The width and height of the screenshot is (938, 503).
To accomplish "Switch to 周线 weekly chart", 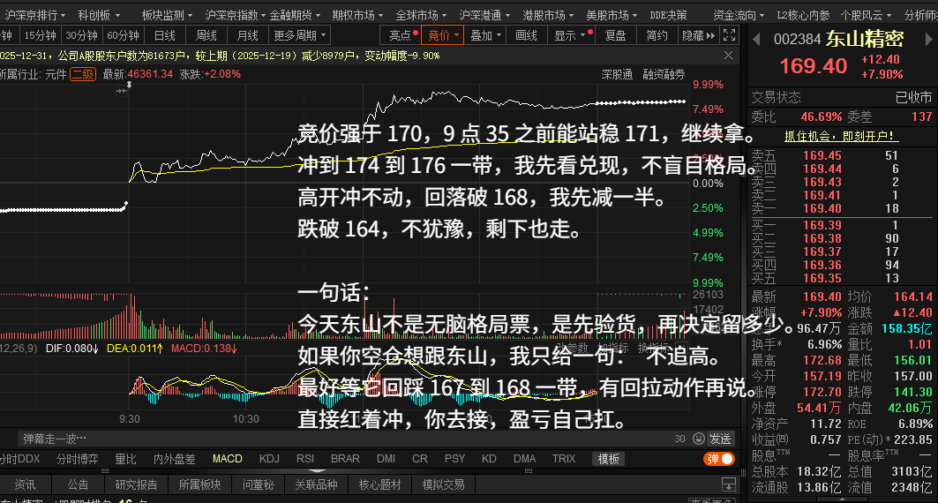I will tap(206, 35).
